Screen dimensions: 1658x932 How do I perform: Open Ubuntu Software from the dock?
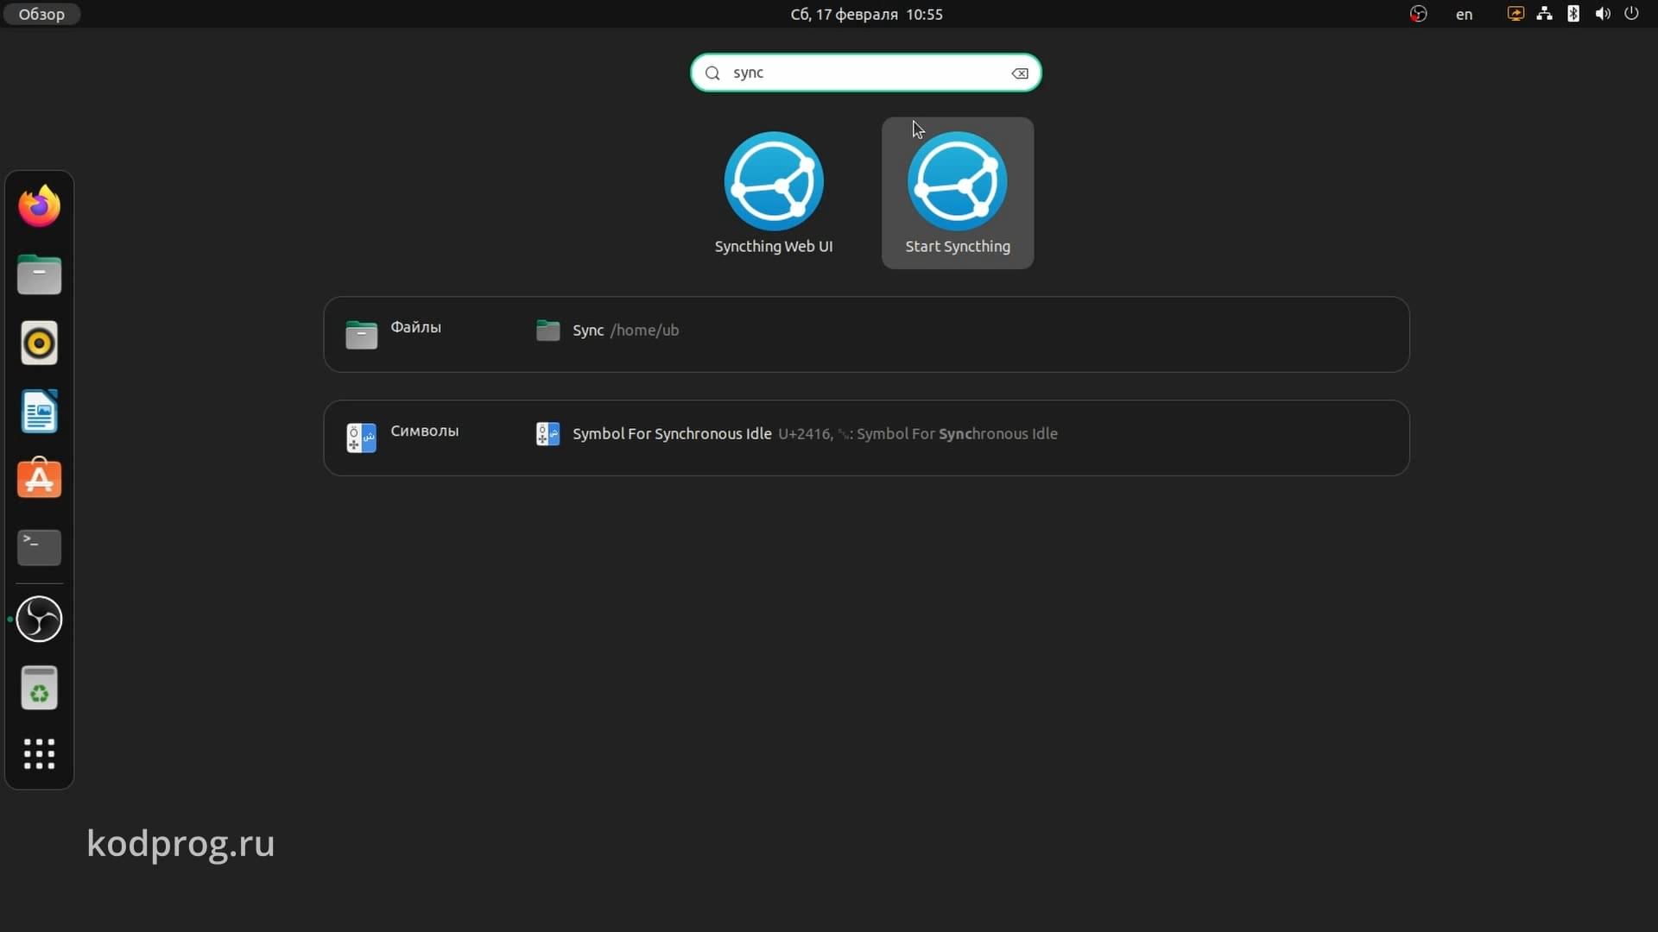tap(39, 479)
